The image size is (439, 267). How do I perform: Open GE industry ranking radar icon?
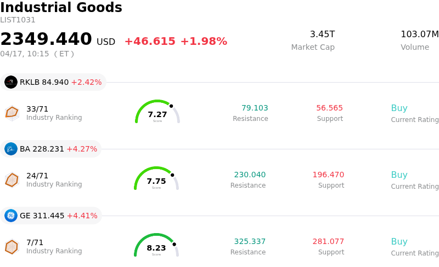(12, 246)
